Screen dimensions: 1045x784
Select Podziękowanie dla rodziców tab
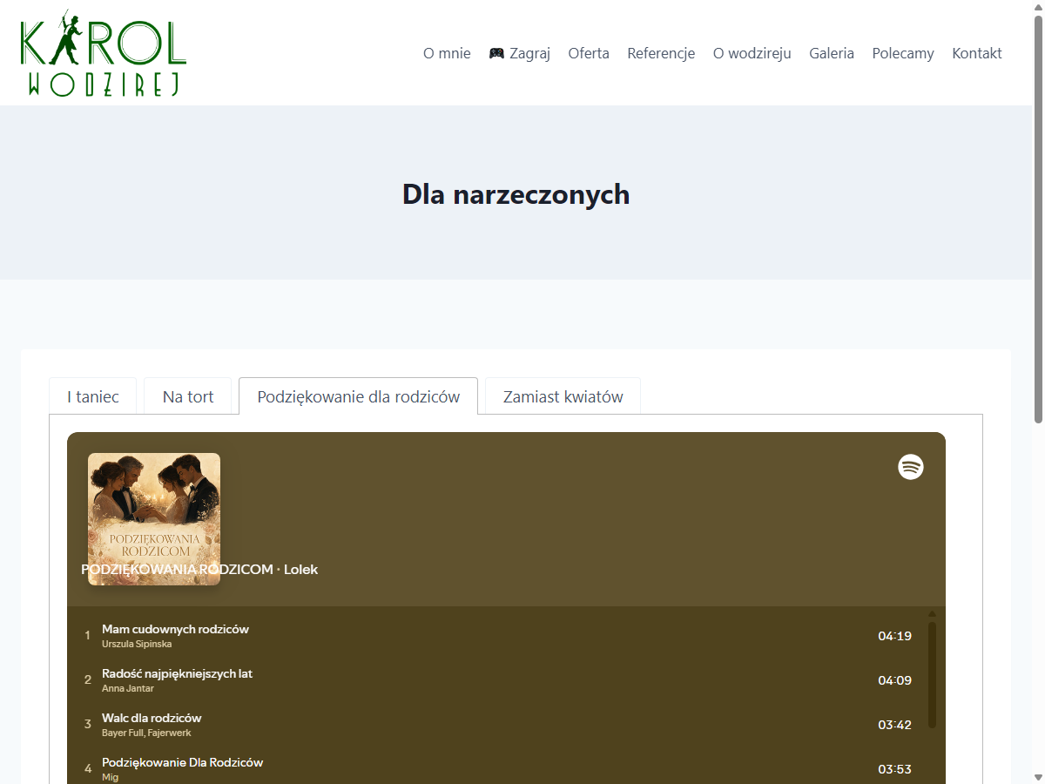coord(358,396)
